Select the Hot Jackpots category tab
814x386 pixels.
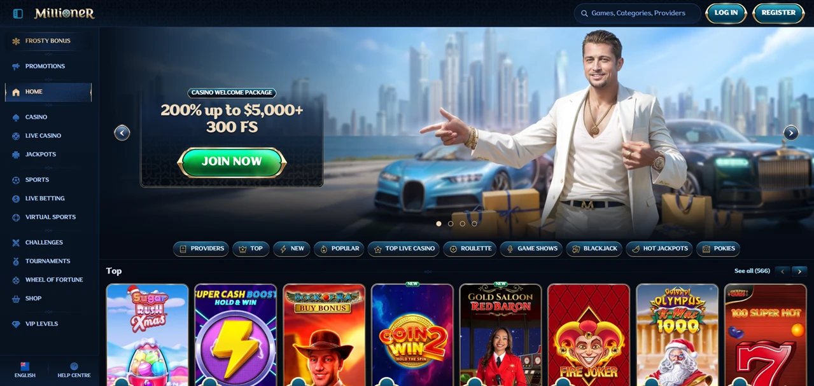[659, 249]
